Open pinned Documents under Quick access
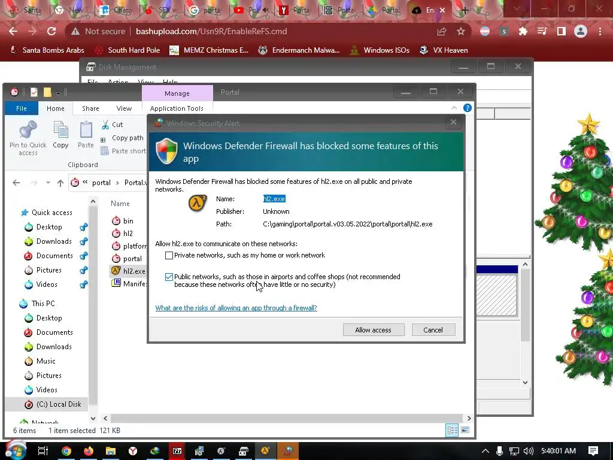 (x=54, y=256)
